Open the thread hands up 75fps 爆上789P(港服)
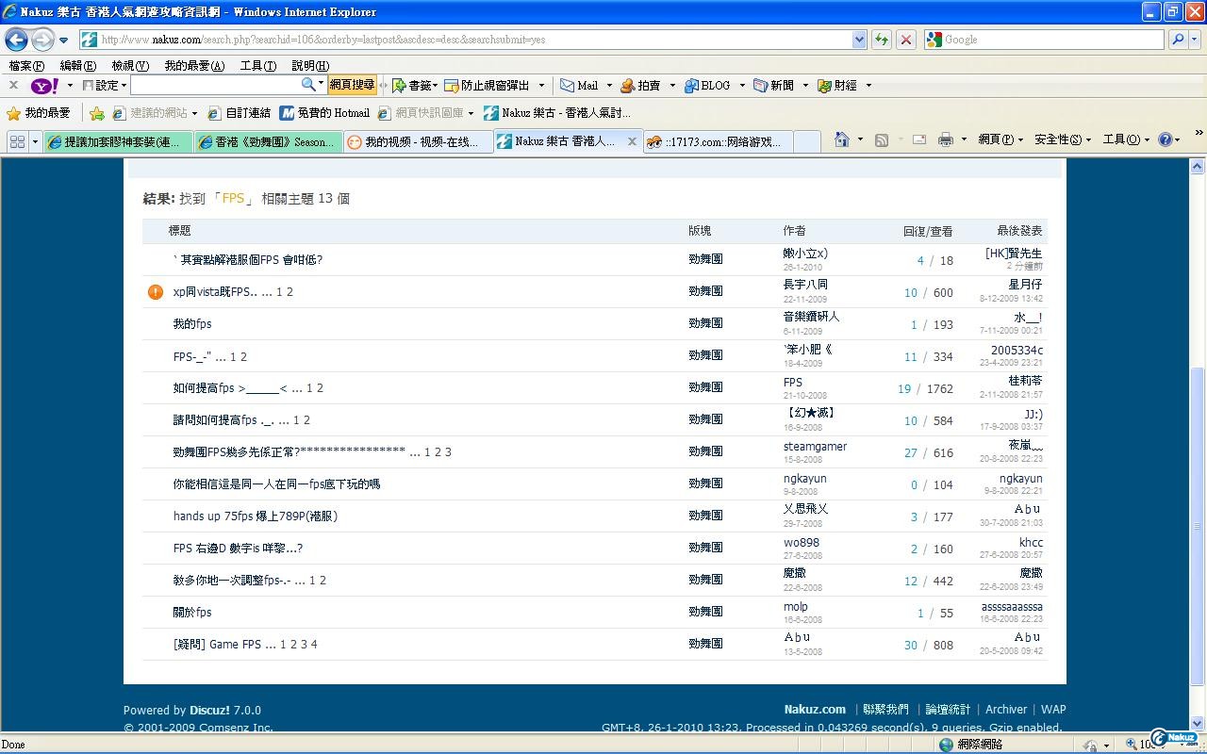1207x754 pixels. [x=256, y=516]
